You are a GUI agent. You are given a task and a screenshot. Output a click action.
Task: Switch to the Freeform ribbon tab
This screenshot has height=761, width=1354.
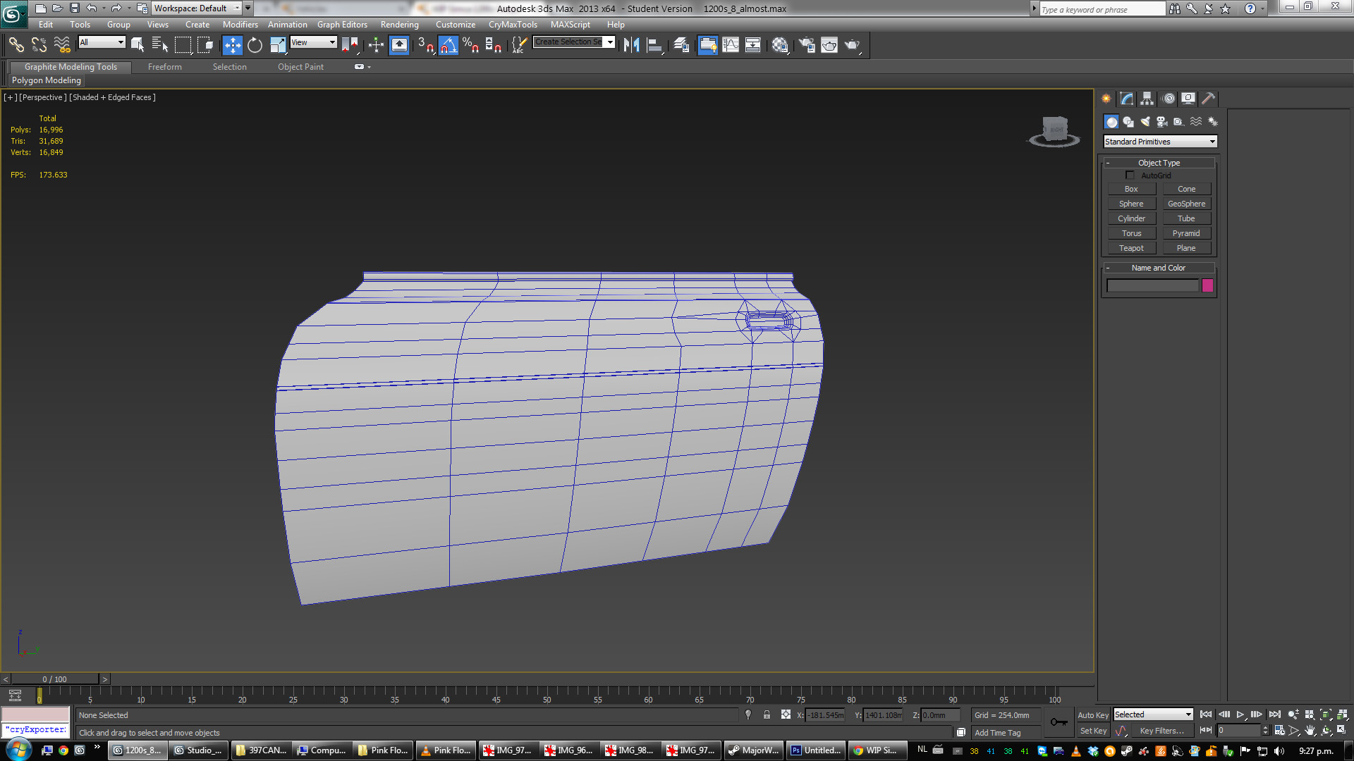pos(164,67)
